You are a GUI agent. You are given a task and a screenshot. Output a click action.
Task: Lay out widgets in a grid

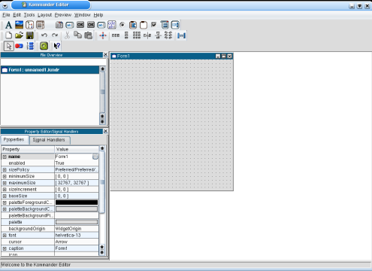(137, 35)
